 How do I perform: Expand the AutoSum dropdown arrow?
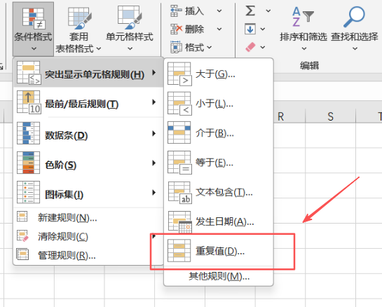(x=268, y=11)
